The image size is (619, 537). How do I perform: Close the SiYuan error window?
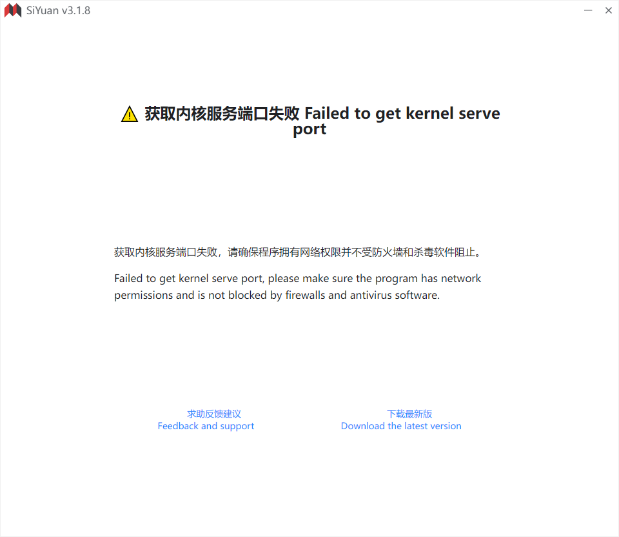point(608,10)
